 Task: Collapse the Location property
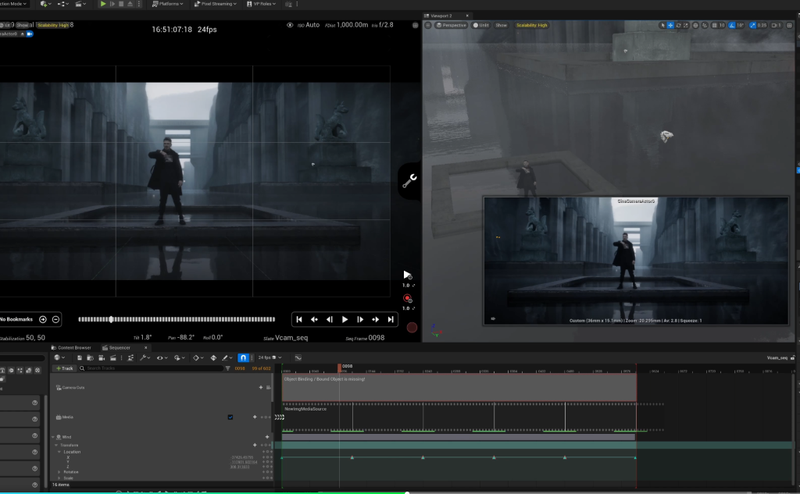coord(59,452)
